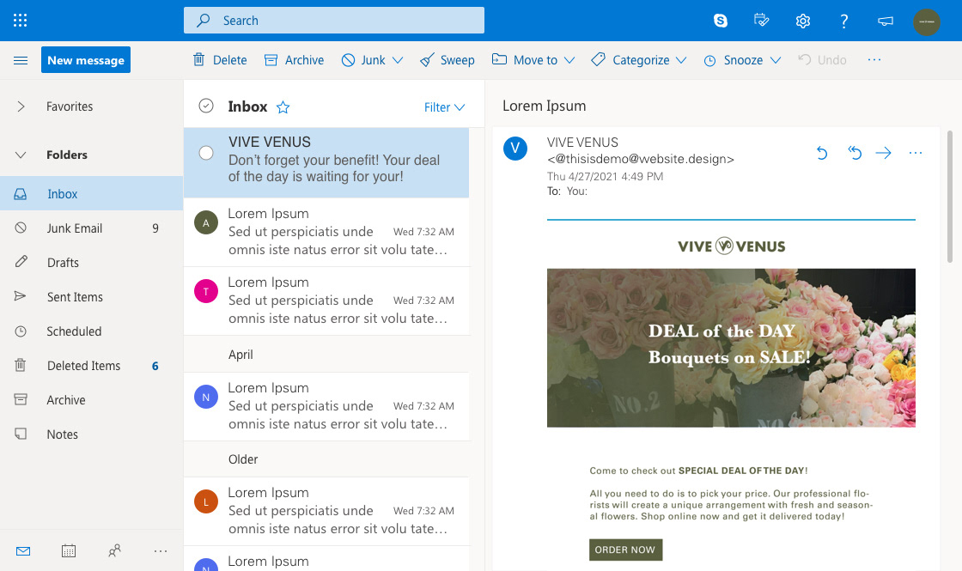Screen dimensions: 962x571
Task: Collapse the April group header
Action: coord(326,355)
